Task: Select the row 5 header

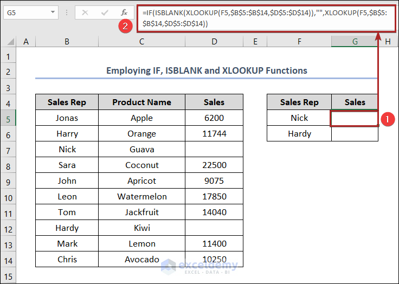Action: [9, 118]
